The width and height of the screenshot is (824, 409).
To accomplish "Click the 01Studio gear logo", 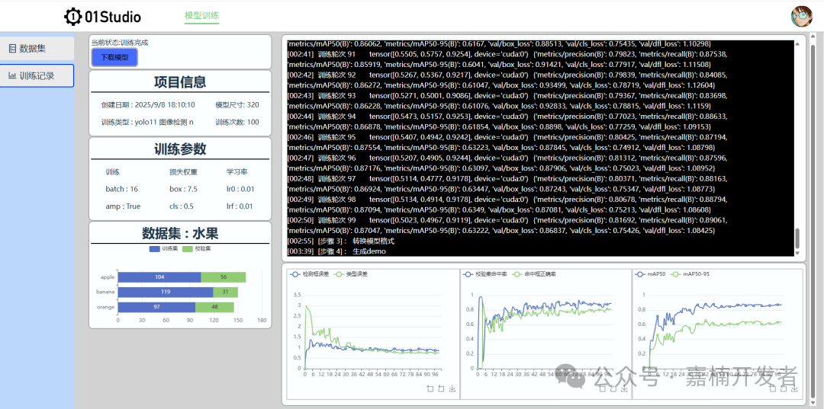I will 72,17.
